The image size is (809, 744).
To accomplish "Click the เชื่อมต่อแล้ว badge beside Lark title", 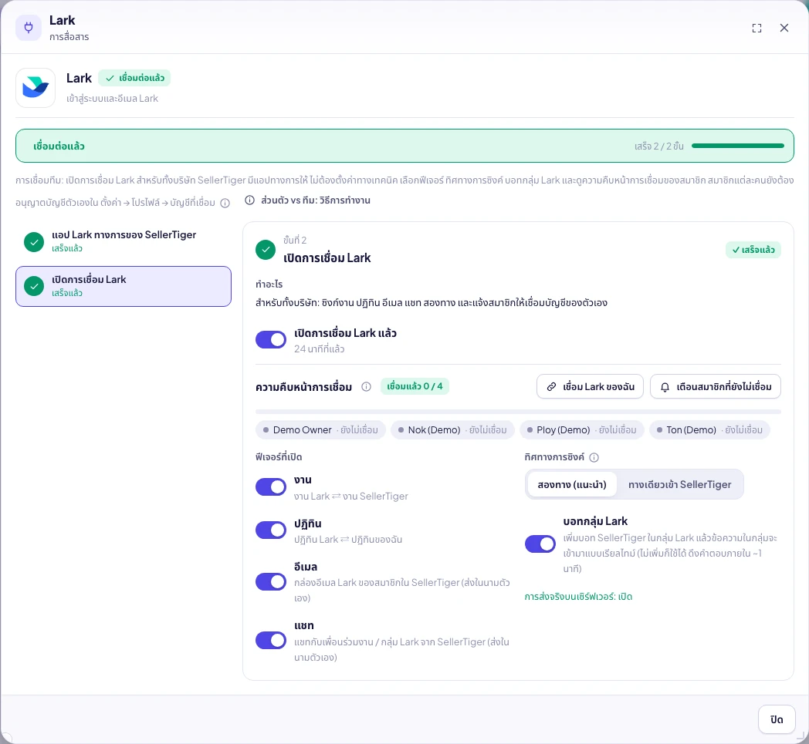I will (x=134, y=78).
